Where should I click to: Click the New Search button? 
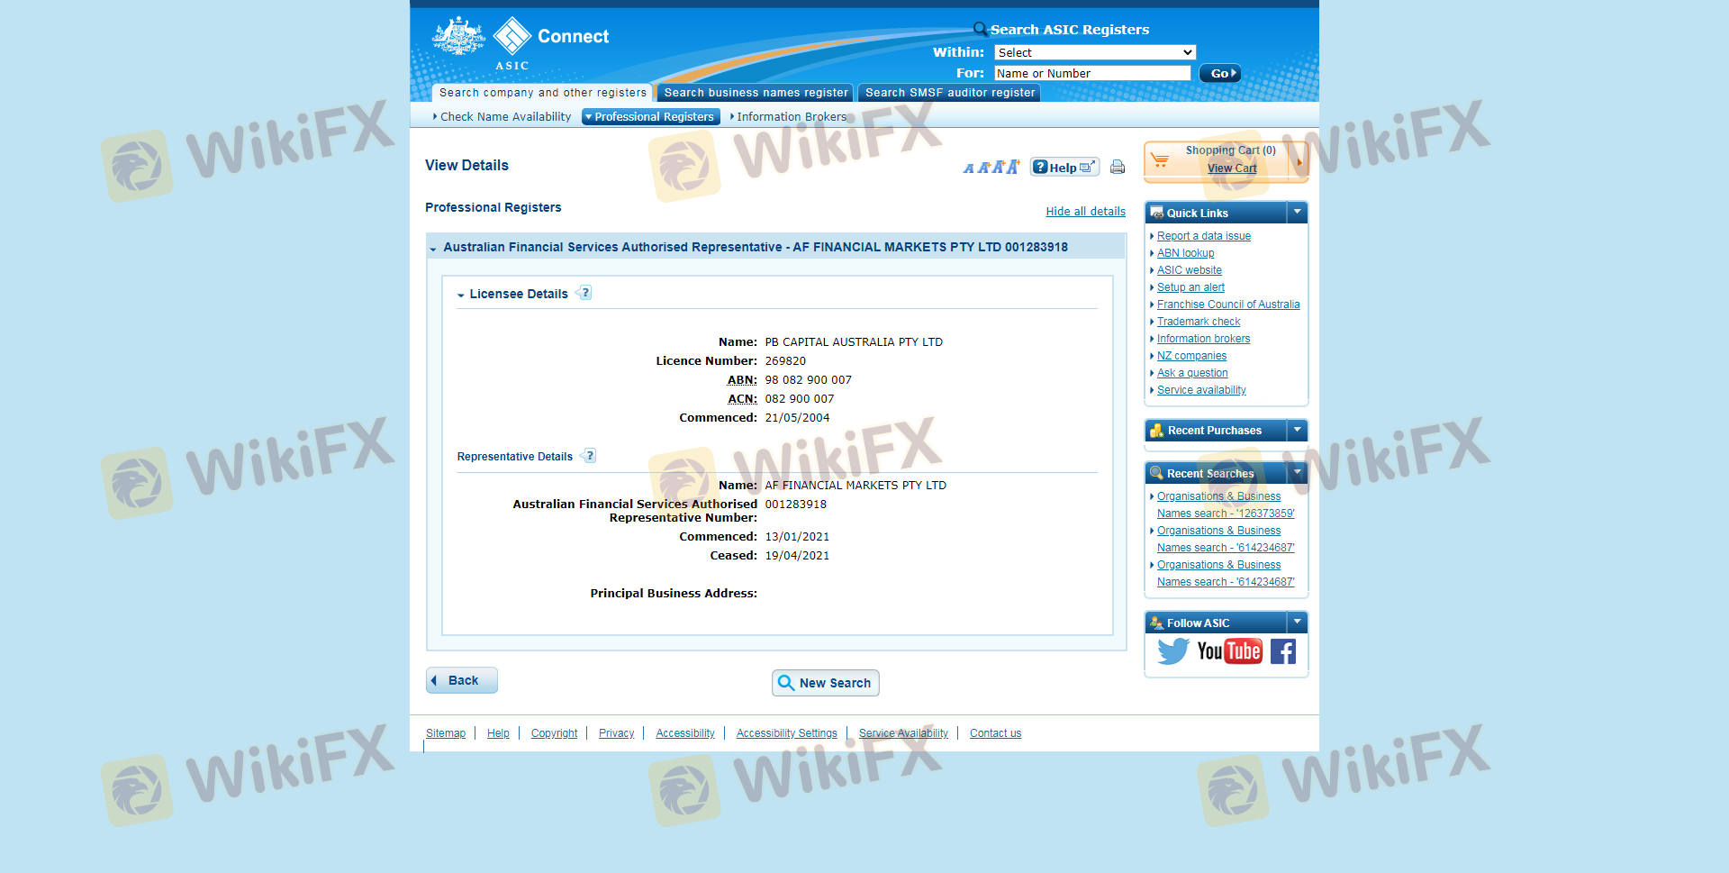[x=825, y=683]
